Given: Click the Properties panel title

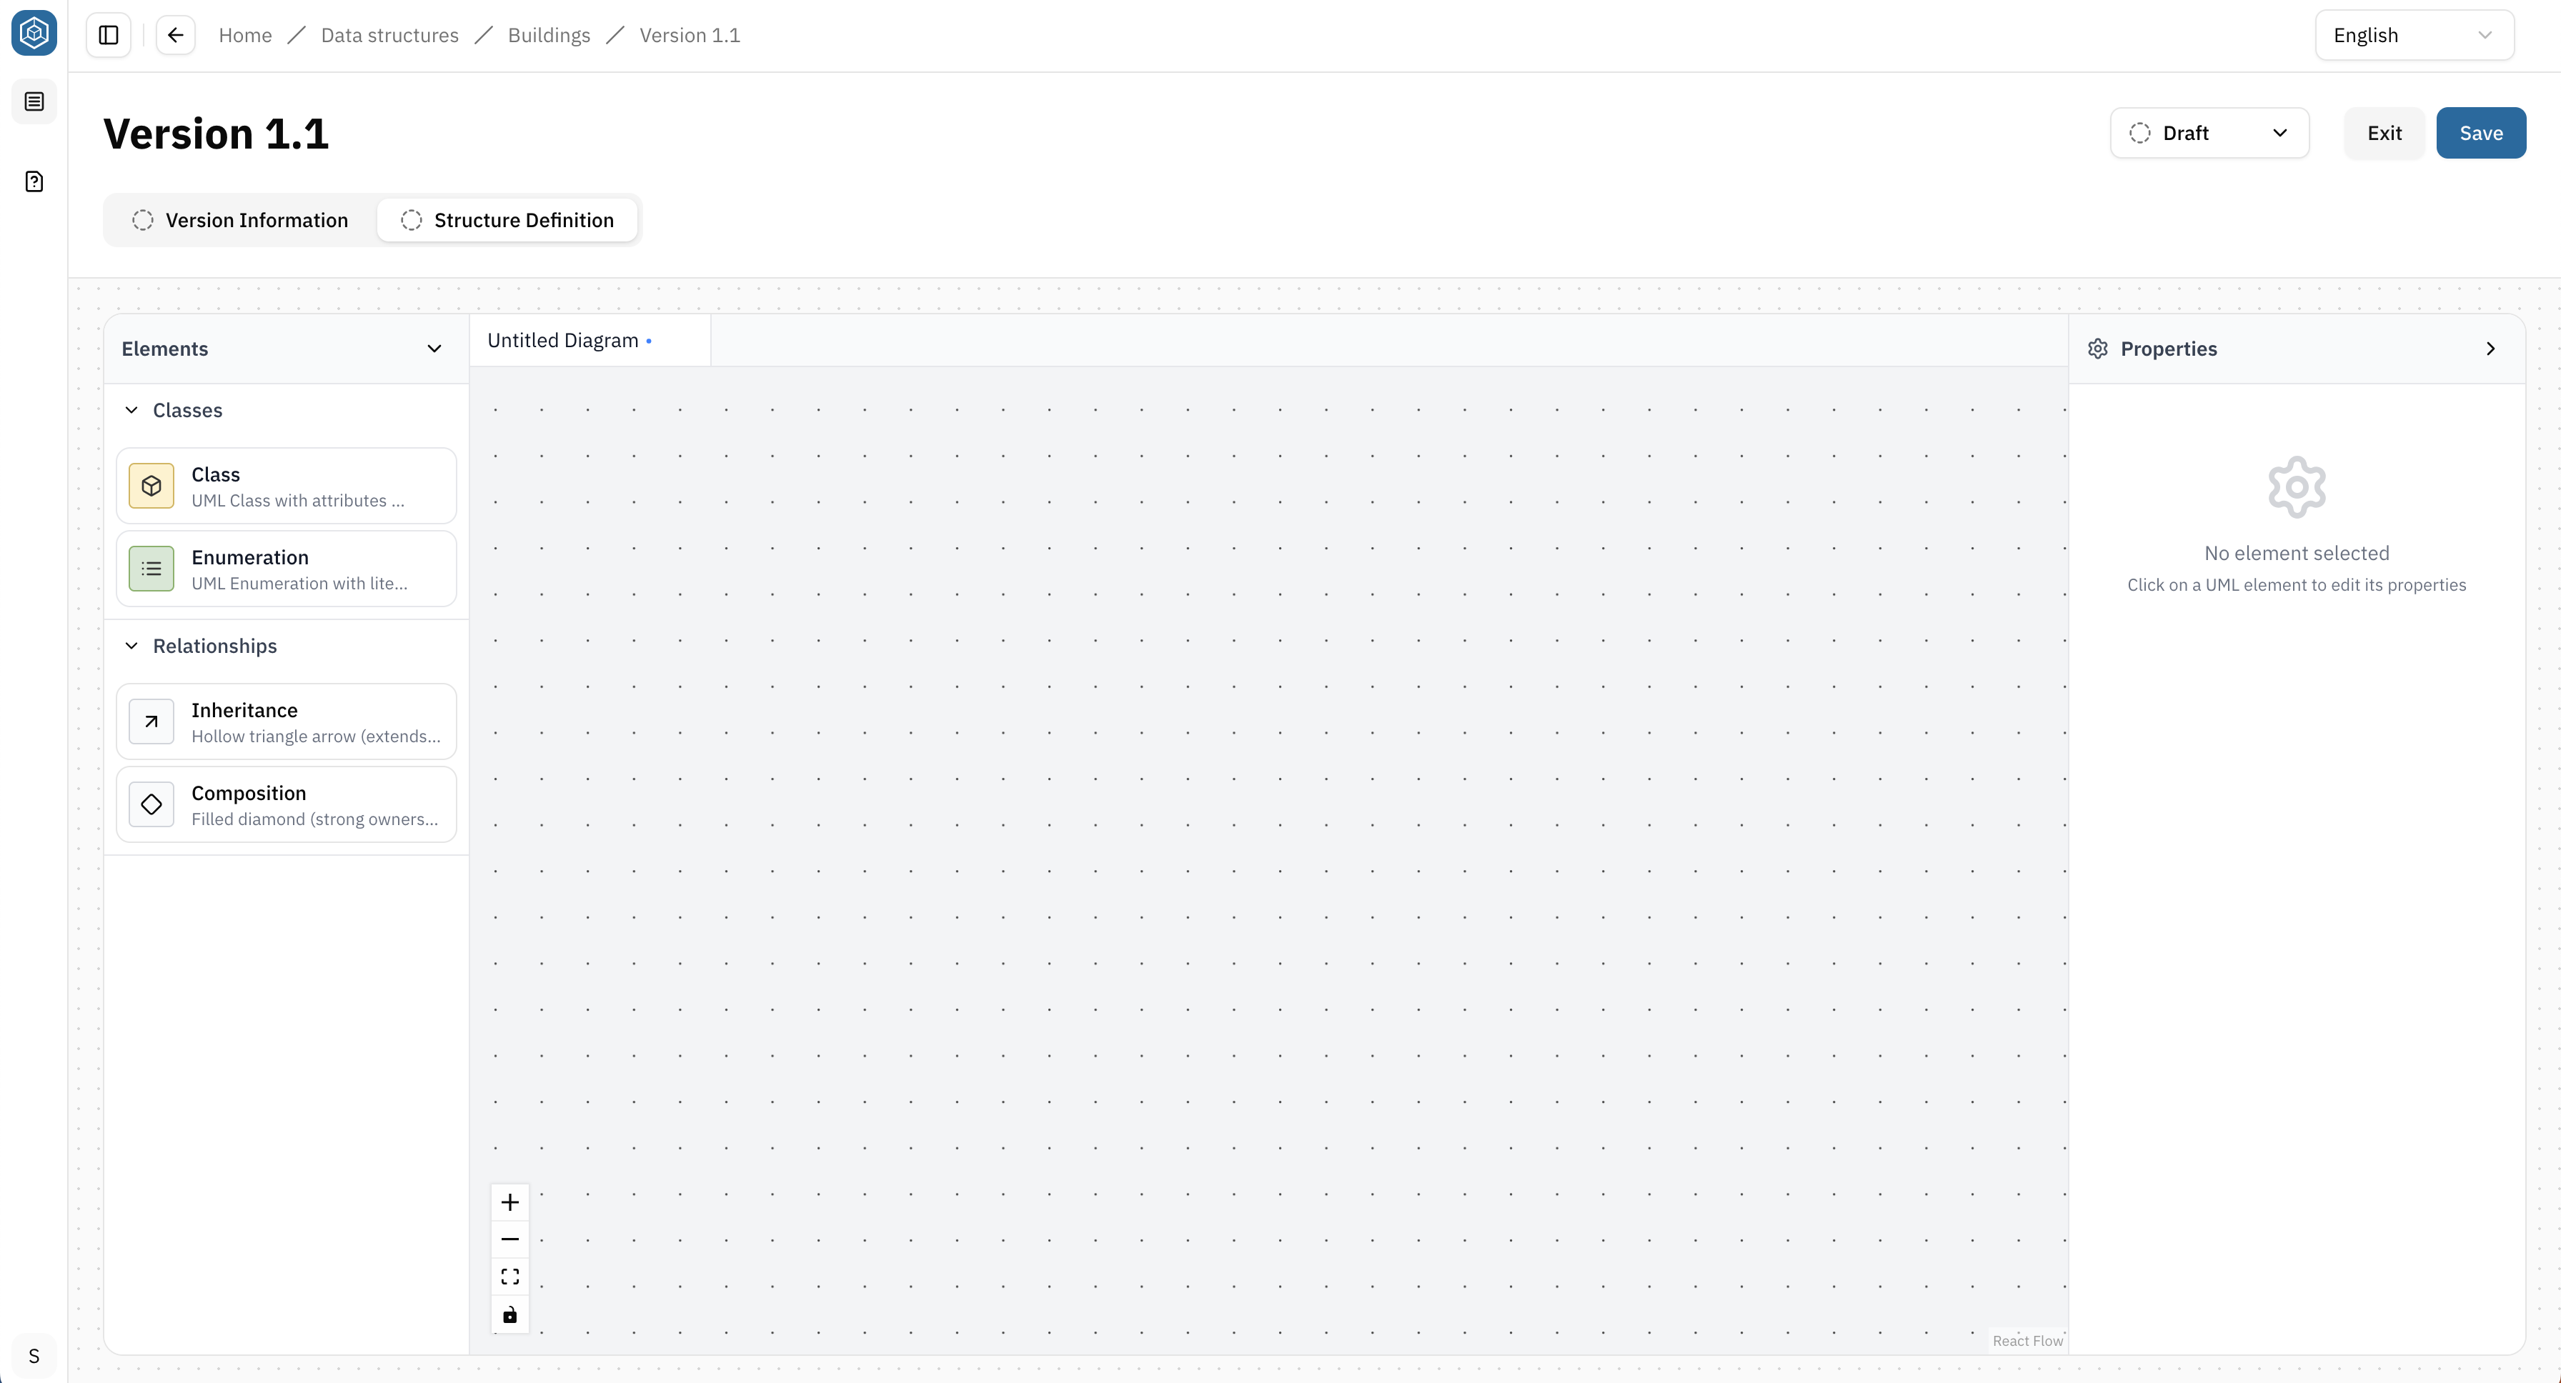Looking at the screenshot, I should (2168, 349).
